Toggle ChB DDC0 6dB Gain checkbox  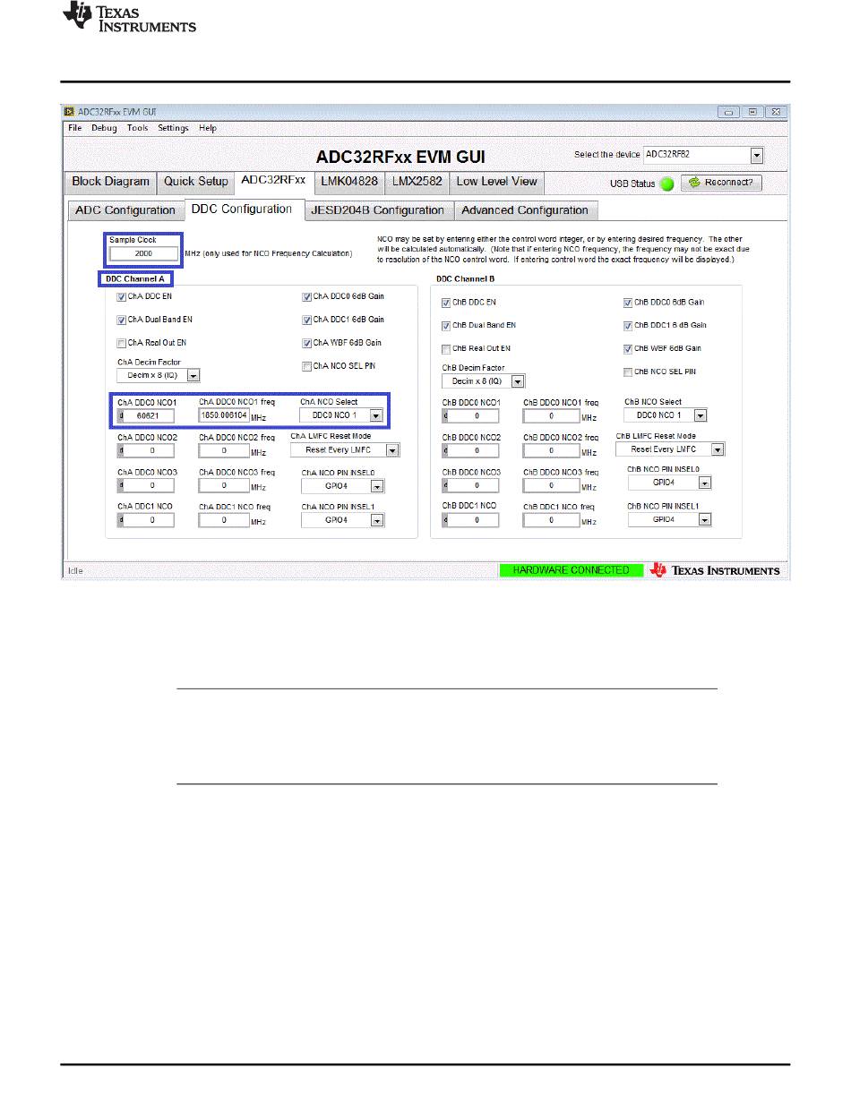[628, 303]
